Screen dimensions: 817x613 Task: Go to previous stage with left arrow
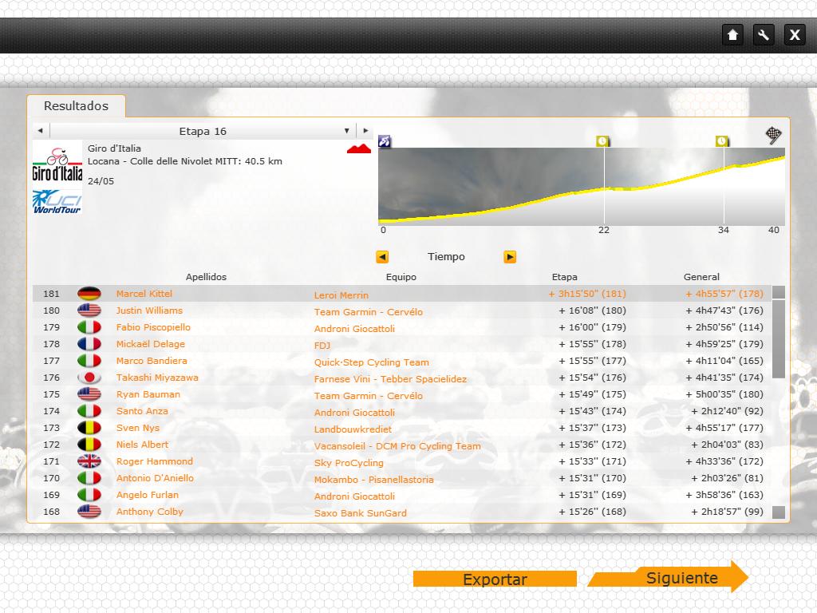pos(40,131)
